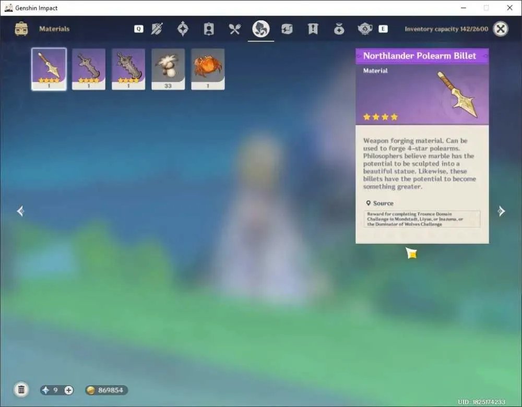Click the "Source" heading
The height and width of the screenshot is (407, 522).
pyautogui.click(x=383, y=203)
